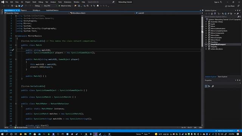Switch to the Solution Explorer bottom tab

click(211, 77)
